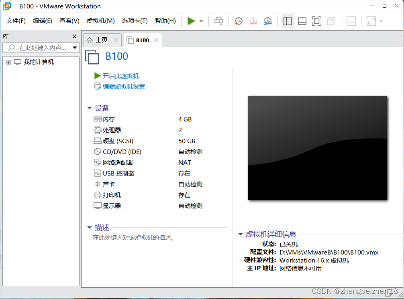Open the 选项卡(T) menu
The height and width of the screenshot is (299, 404).
[x=135, y=21]
